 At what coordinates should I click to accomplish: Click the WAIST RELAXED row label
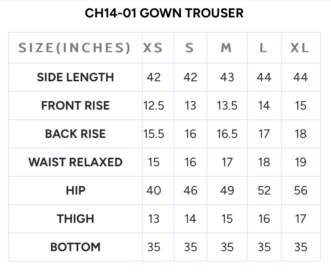pos(75,162)
